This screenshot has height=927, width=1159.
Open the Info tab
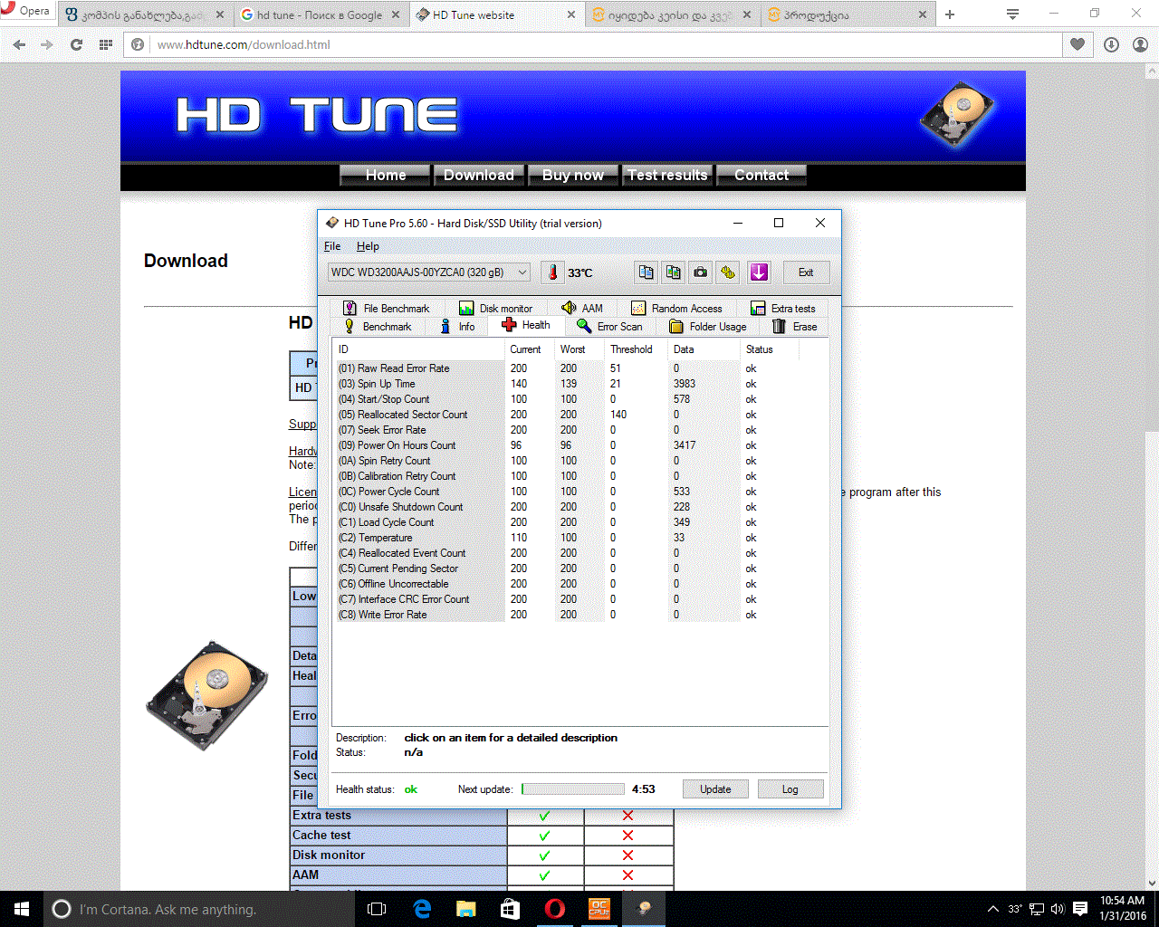(457, 327)
